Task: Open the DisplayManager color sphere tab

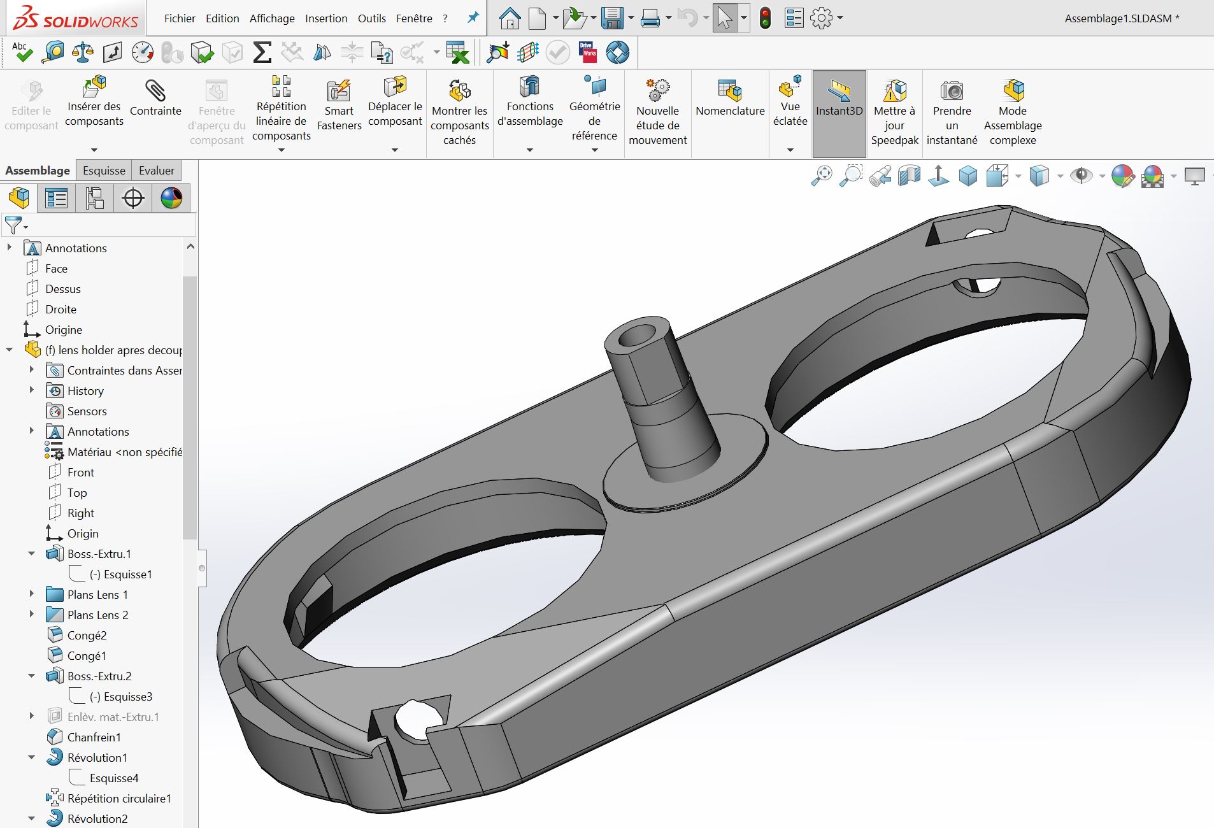Action: (x=171, y=198)
